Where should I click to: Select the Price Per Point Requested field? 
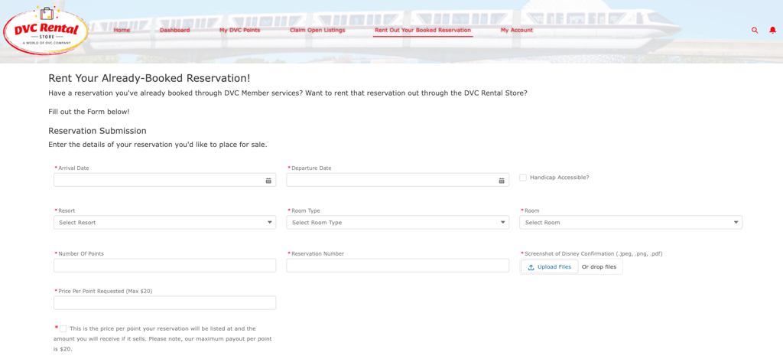click(x=164, y=303)
